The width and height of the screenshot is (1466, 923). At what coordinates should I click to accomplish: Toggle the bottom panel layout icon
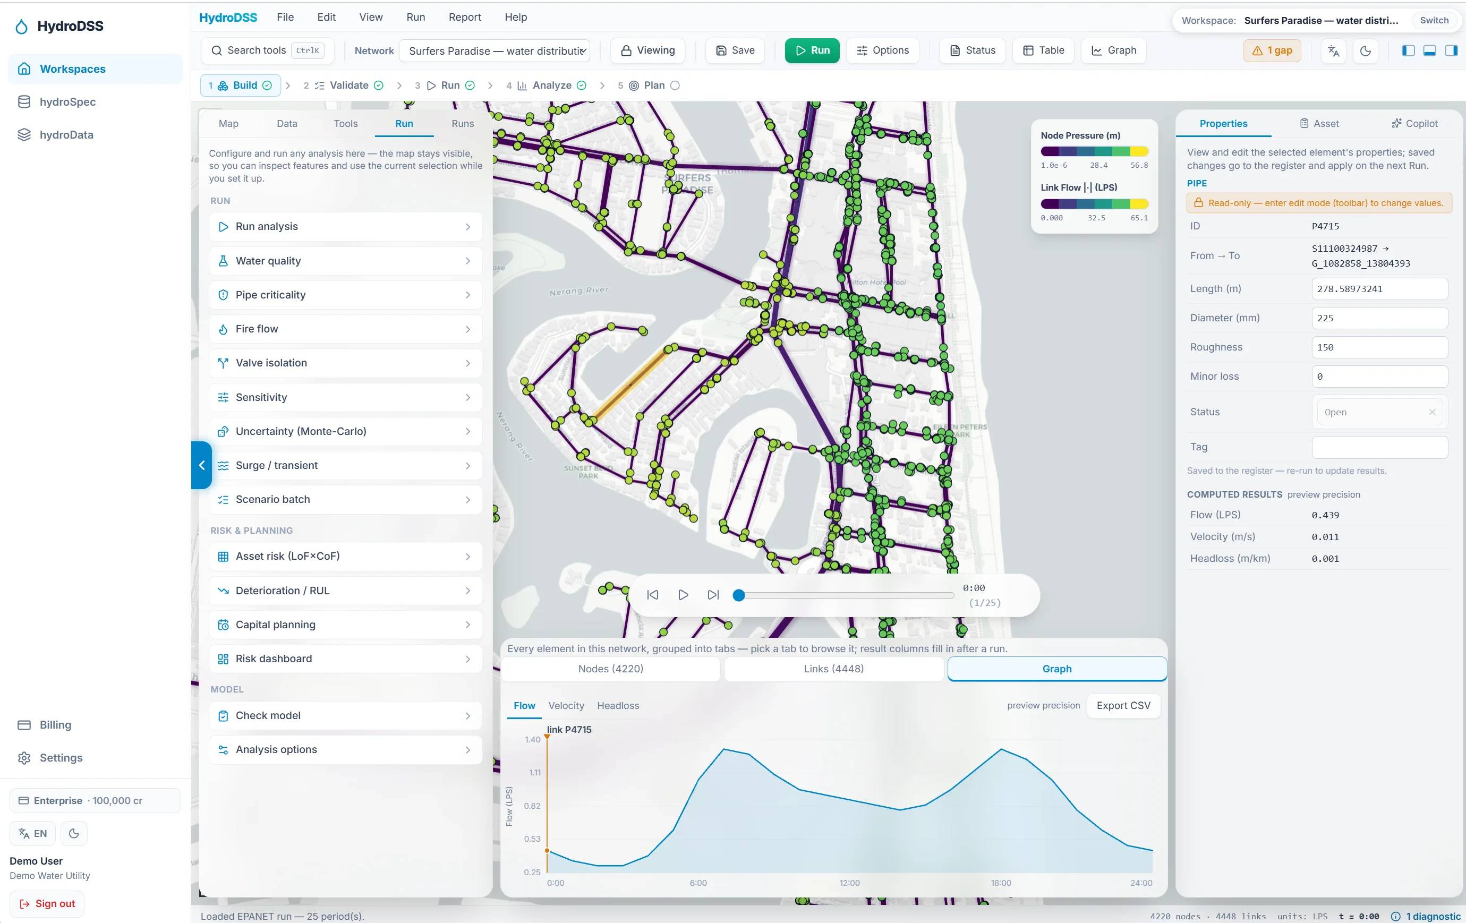click(x=1429, y=50)
